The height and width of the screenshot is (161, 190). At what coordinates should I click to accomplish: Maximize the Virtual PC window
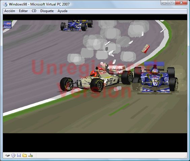point(171,3)
